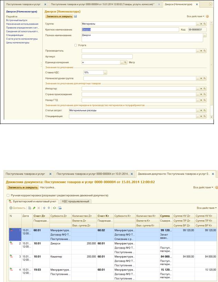Open Номер ГТД magnifier lookup
Screen dimensions: 218x282
pyautogui.click(x=205, y=100)
